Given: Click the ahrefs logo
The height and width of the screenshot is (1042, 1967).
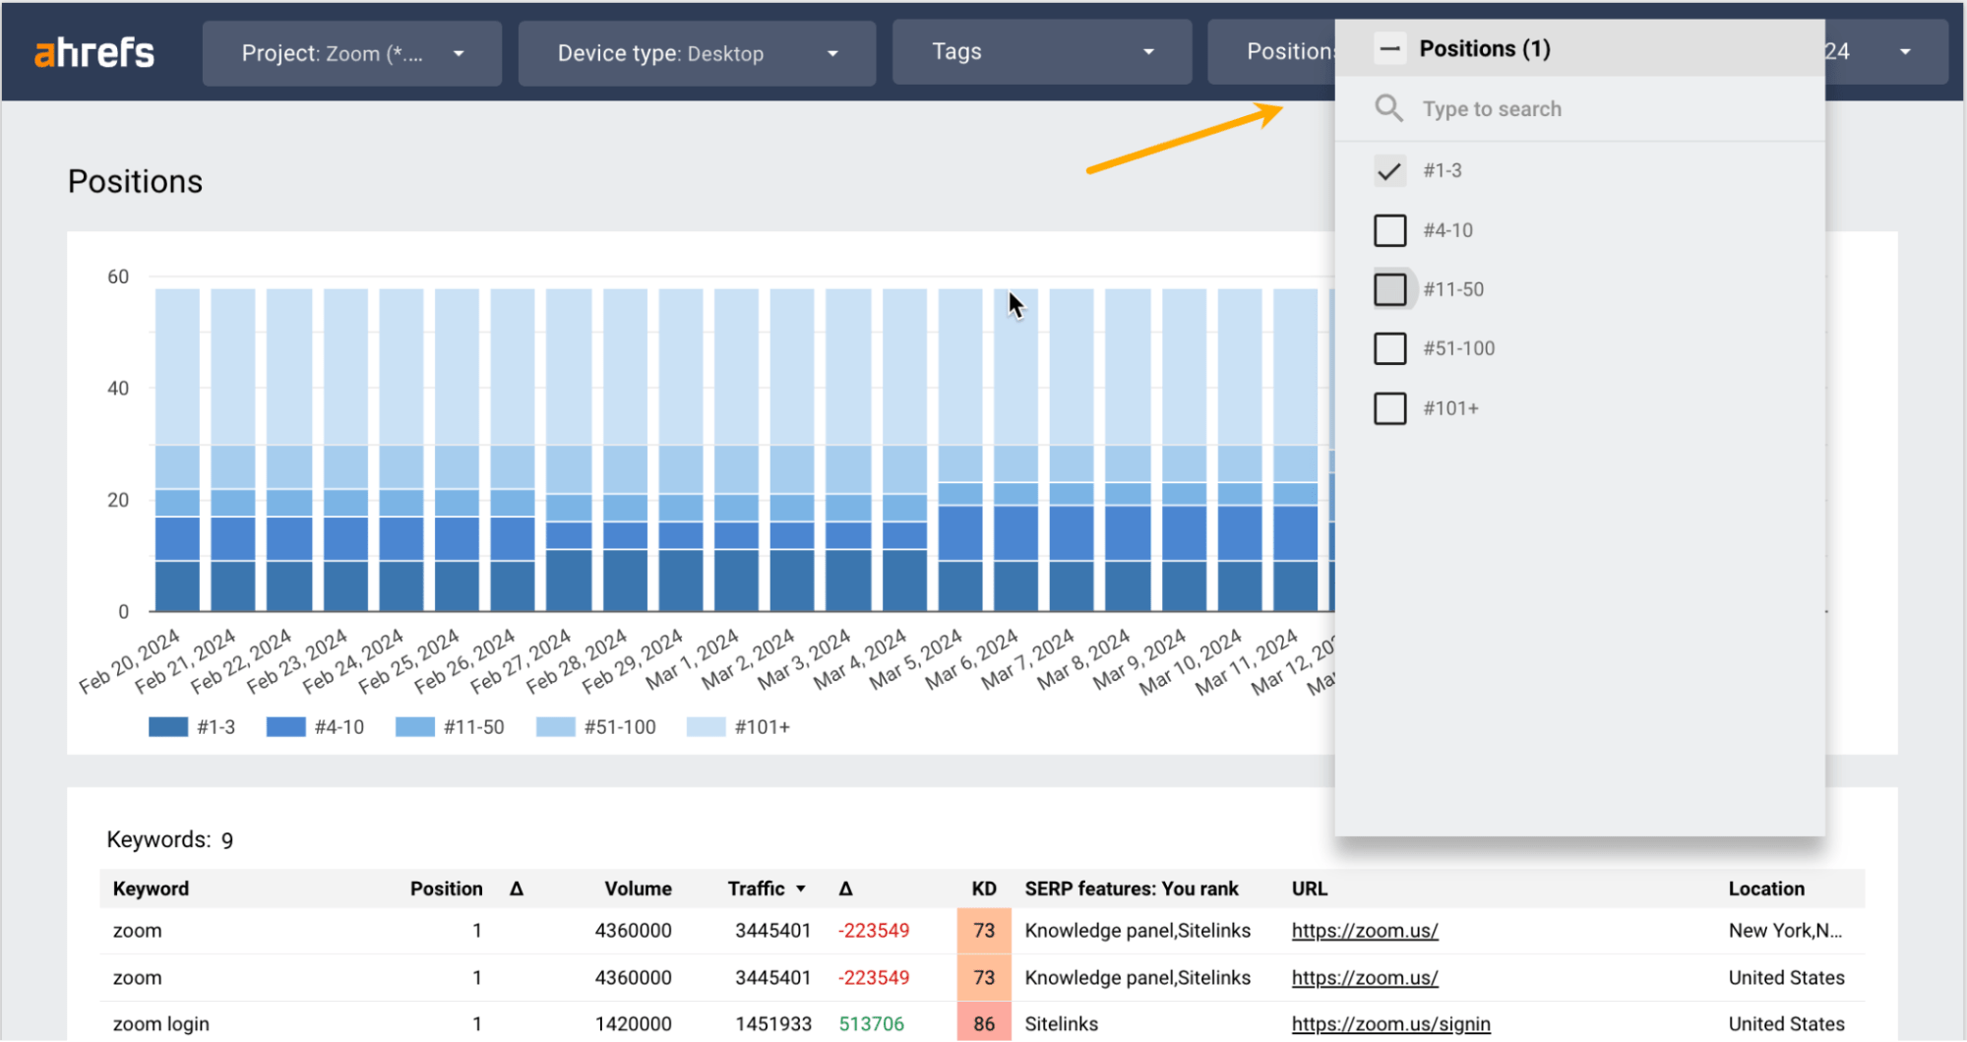Looking at the screenshot, I should [x=93, y=51].
